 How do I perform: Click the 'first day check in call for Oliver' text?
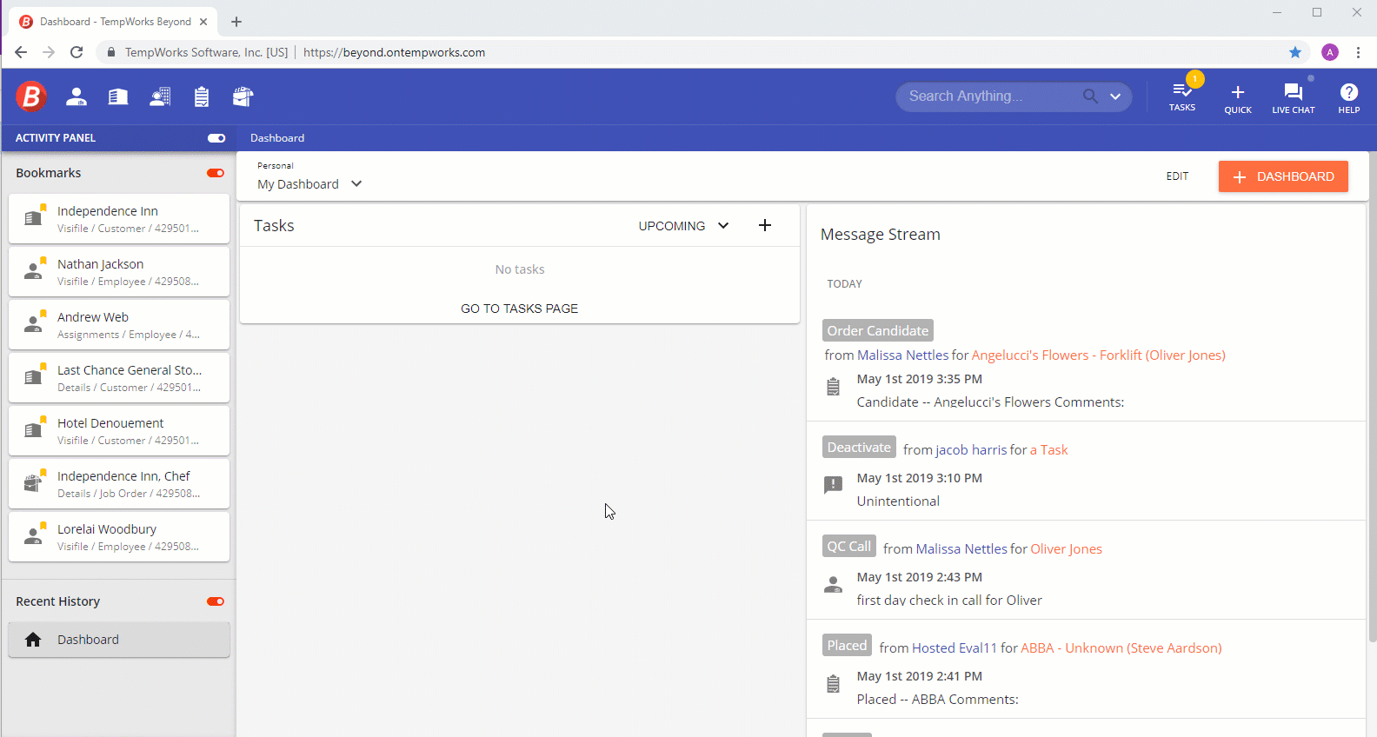tap(949, 601)
